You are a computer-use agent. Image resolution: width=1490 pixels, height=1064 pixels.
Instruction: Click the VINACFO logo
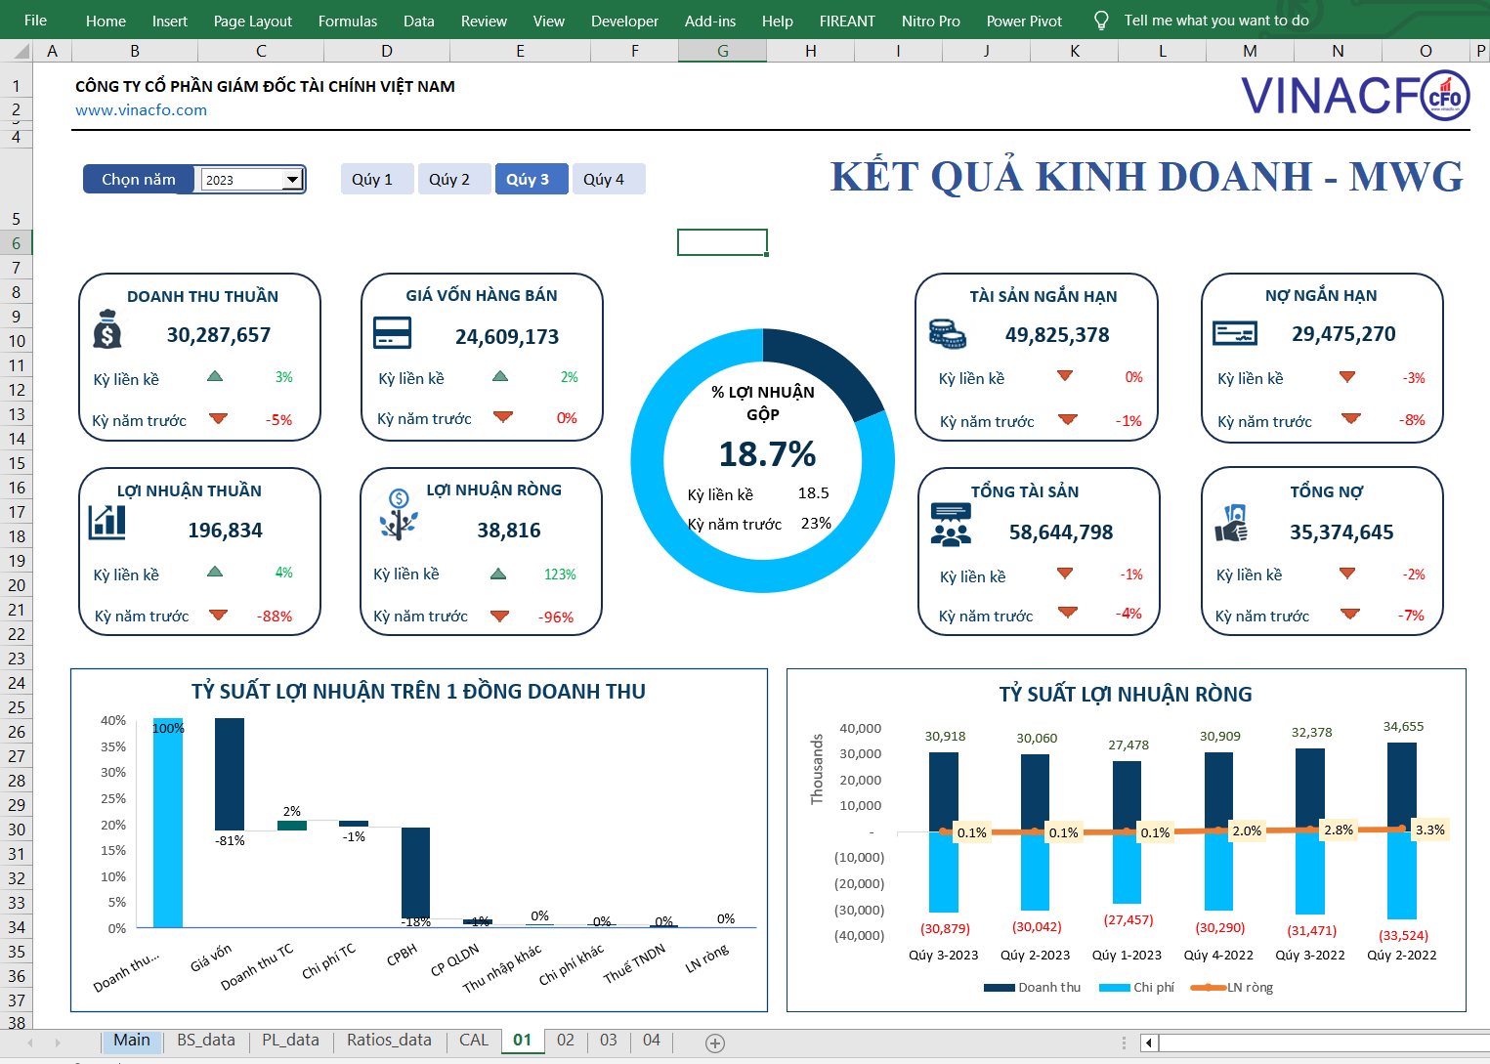[x=1355, y=96]
